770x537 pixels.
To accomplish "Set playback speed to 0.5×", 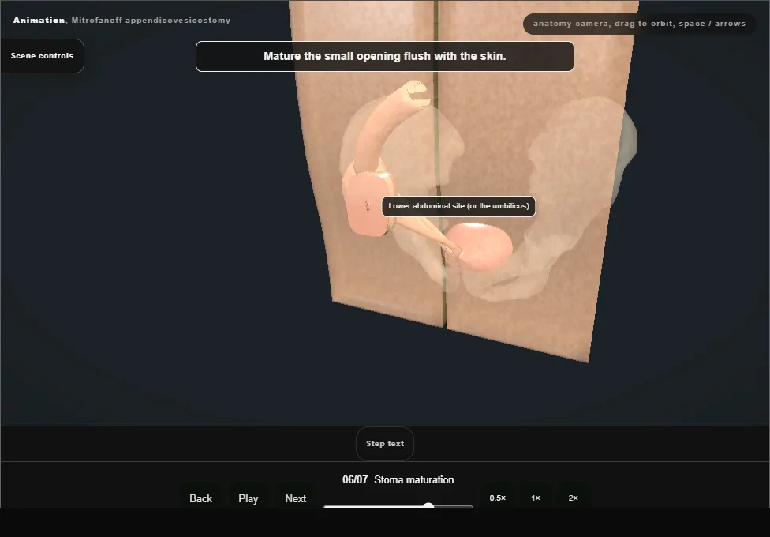I will pyautogui.click(x=498, y=498).
